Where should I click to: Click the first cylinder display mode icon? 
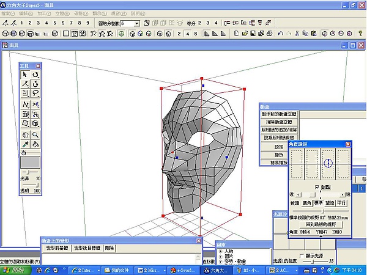tap(5, 34)
